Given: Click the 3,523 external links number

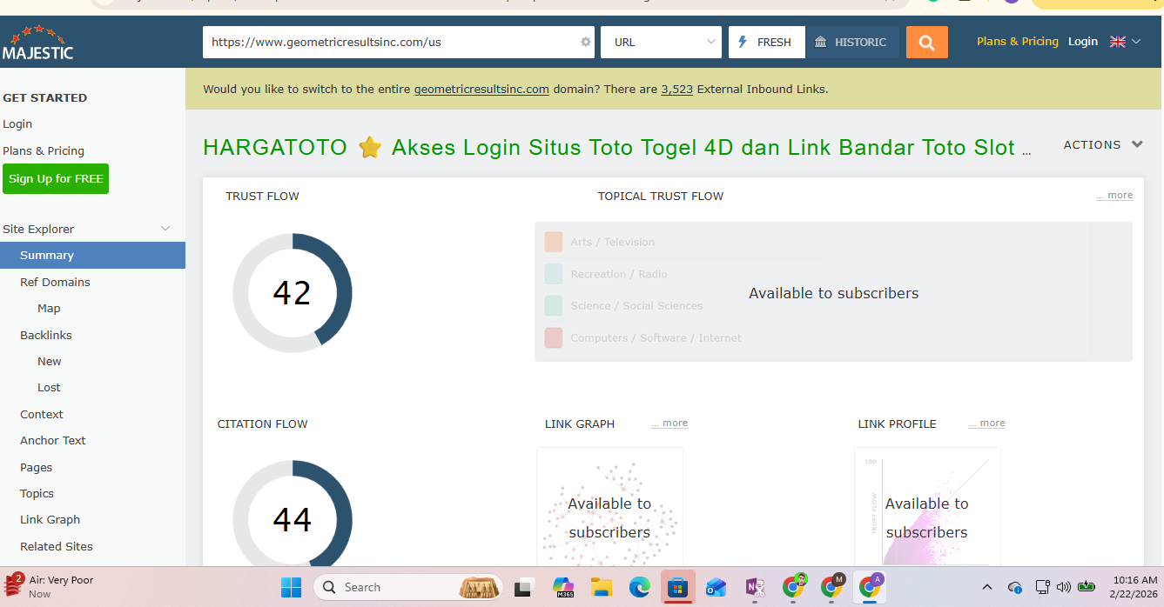Looking at the screenshot, I should 676,89.
